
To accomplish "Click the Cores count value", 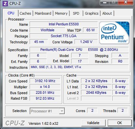I will [92, 110].
